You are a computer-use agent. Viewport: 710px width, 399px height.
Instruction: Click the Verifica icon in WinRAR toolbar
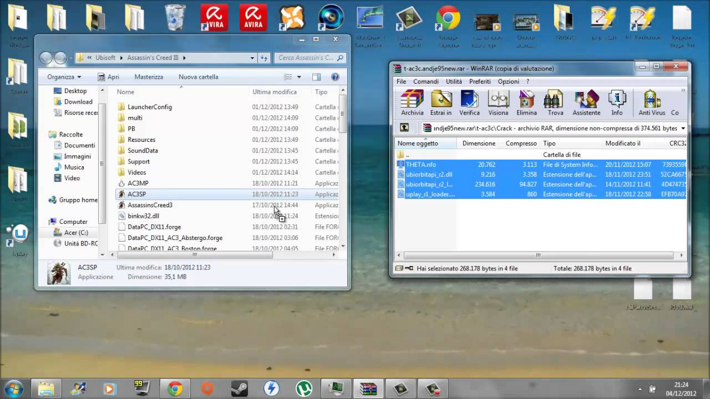[x=469, y=103]
